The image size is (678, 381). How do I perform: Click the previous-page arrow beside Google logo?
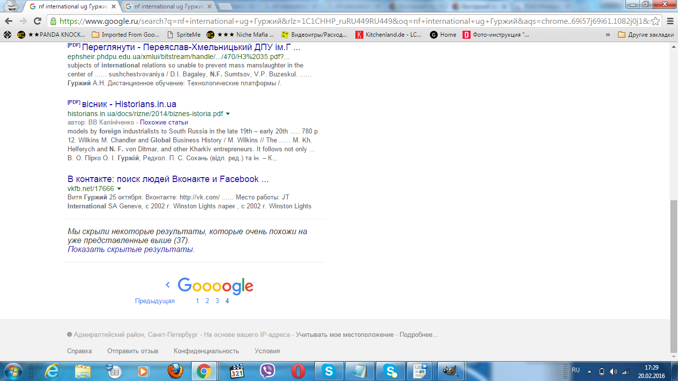[x=168, y=285]
